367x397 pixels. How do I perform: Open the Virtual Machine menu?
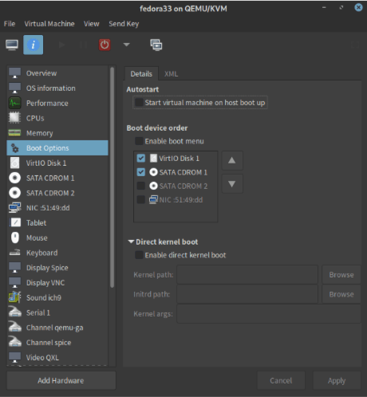(49, 24)
